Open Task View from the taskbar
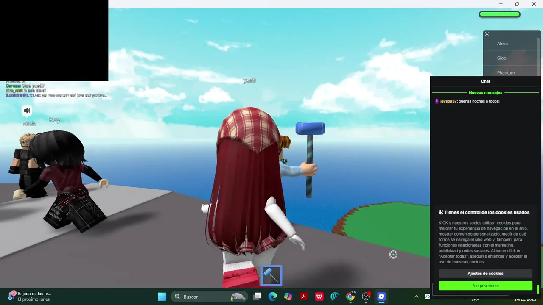Viewport: 543px width, 305px height. pos(257,297)
